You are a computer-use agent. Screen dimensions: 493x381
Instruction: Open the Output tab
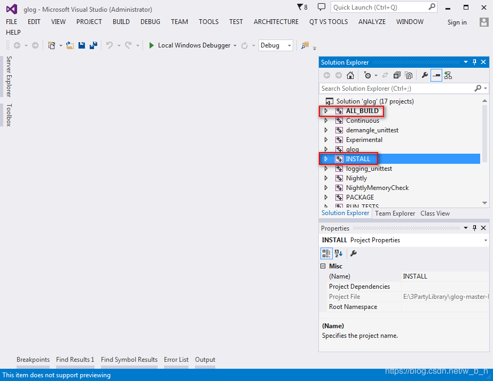coord(205,360)
